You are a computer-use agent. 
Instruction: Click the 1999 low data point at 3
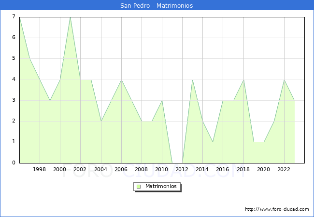pos(50,100)
